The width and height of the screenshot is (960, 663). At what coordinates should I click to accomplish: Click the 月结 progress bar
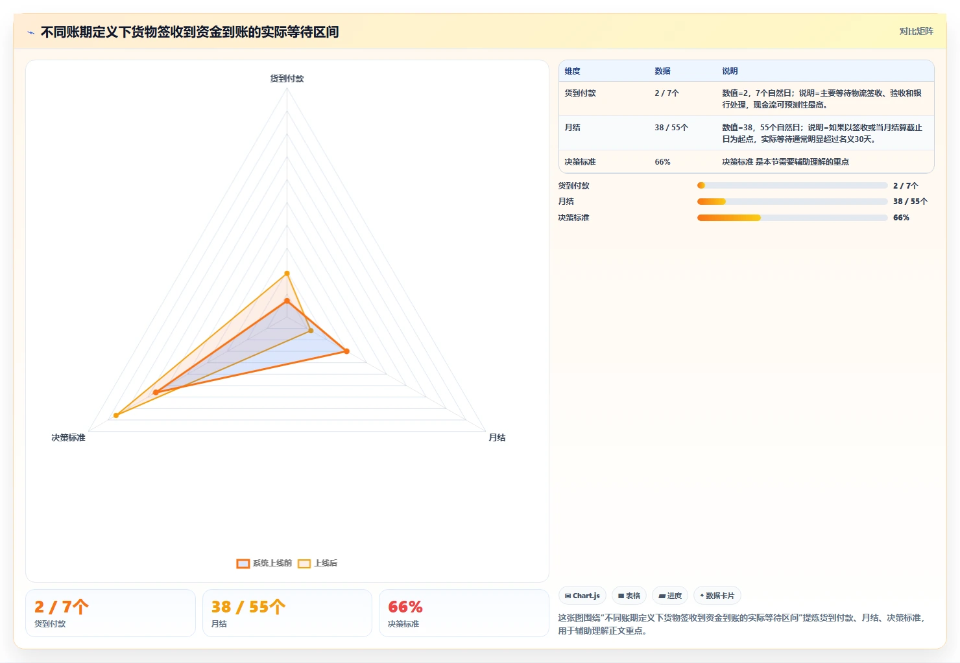point(792,202)
